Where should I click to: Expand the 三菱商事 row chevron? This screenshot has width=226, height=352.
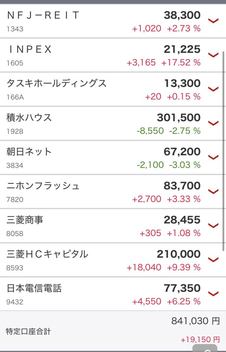point(213,225)
